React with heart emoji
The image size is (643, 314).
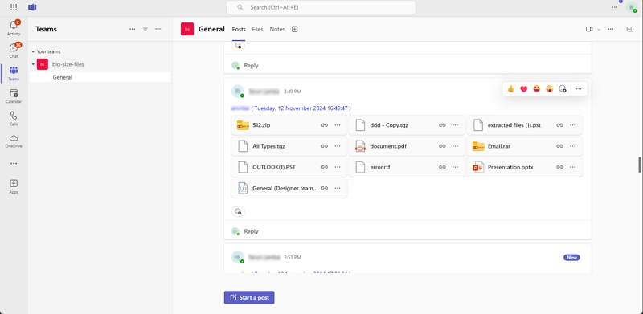pos(524,89)
